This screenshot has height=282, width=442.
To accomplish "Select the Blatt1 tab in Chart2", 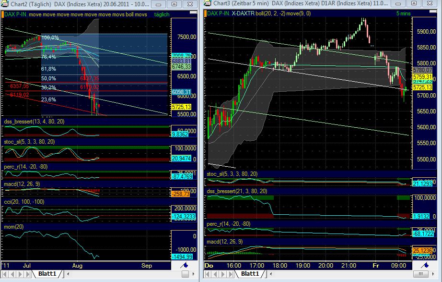I will point(47,274).
